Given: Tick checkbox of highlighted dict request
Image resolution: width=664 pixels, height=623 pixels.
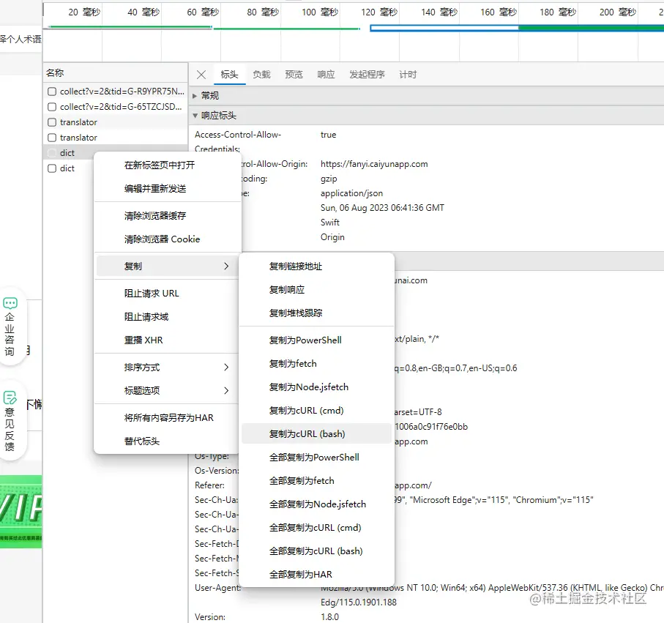Looking at the screenshot, I should click(x=52, y=153).
